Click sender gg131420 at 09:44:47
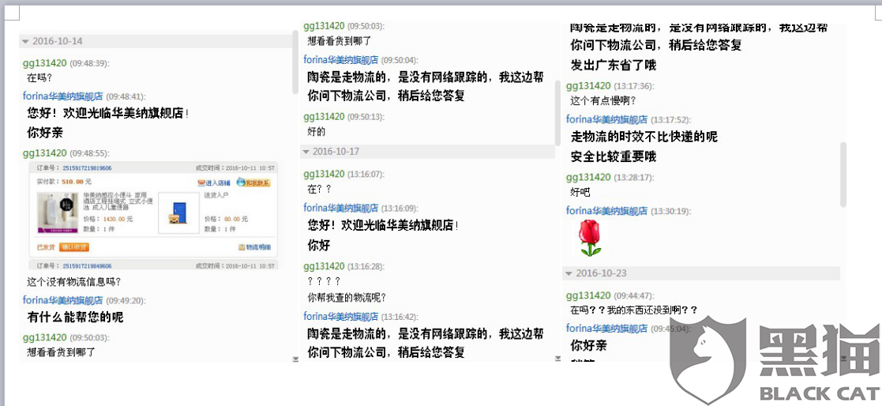This screenshot has height=406, width=882. click(x=588, y=295)
